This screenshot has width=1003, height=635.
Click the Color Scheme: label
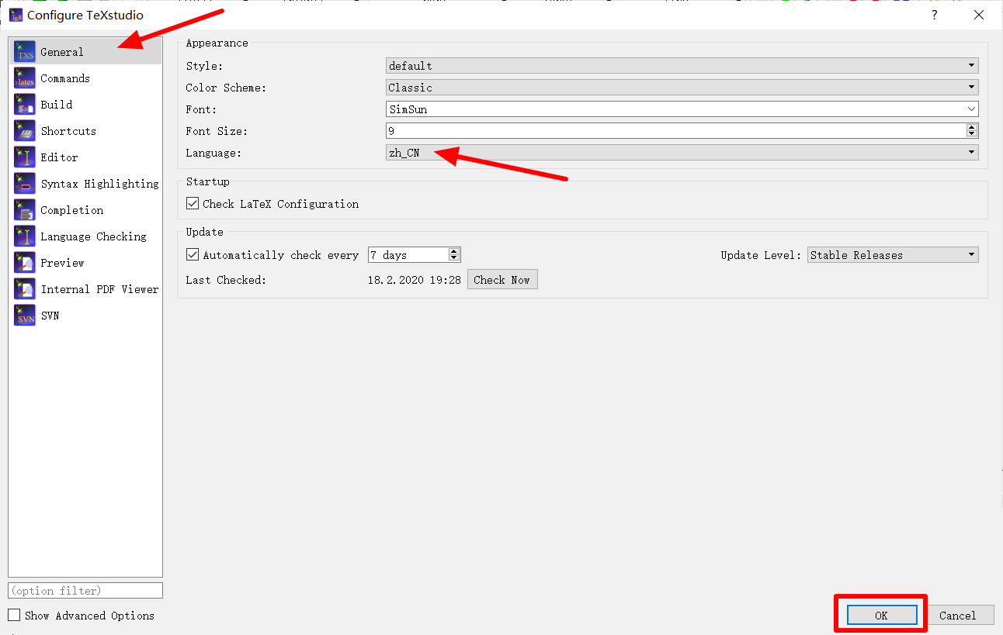226,88
